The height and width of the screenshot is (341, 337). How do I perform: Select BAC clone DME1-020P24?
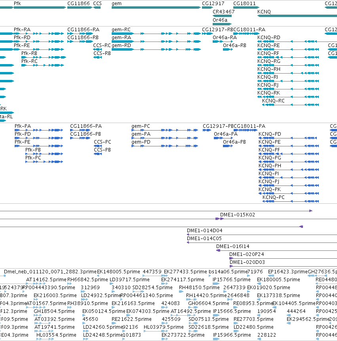tap(283, 258)
